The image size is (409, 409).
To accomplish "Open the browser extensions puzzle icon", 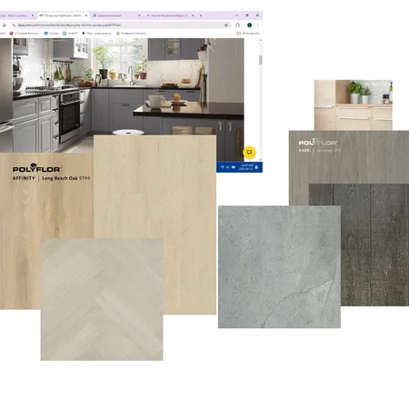I will click(238, 25).
